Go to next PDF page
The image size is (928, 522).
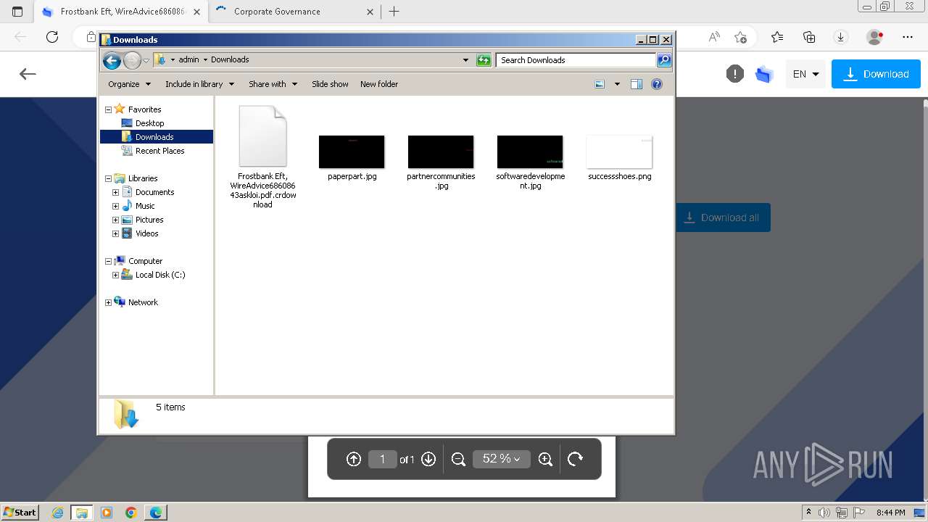(x=428, y=459)
